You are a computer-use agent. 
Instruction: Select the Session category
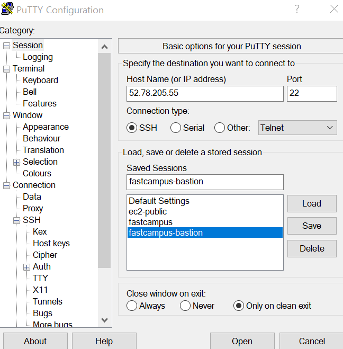28,45
